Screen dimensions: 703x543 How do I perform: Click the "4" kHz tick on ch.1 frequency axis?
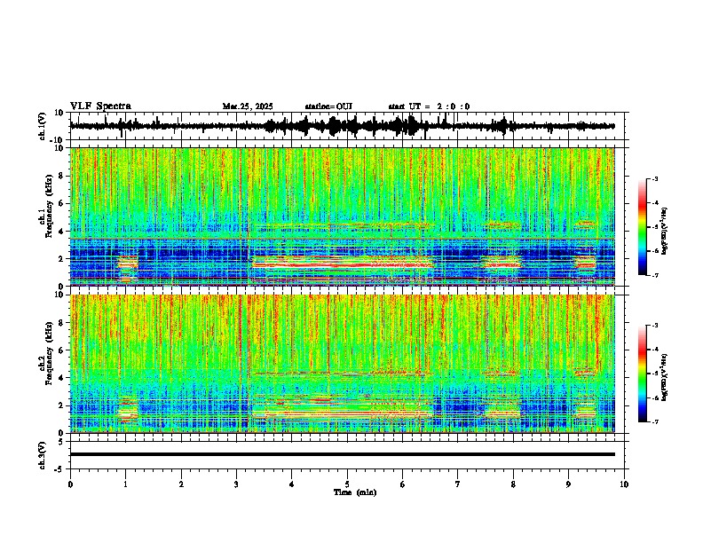(x=62, y=232)
